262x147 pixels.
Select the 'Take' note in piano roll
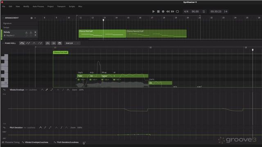point(83,76)
